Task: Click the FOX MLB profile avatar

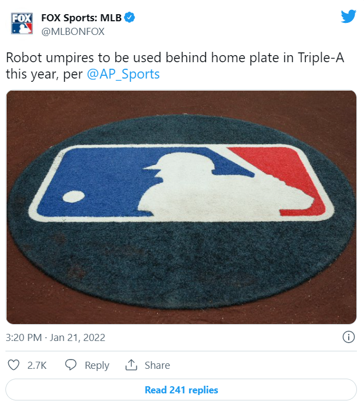Action: [22, 23]
